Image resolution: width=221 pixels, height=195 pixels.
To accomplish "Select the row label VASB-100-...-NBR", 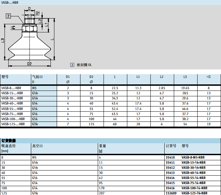I will (13, 119).
